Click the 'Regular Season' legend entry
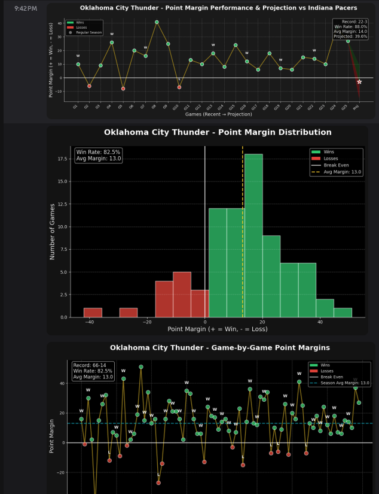The image size is (379, 494). [x=85, y=32]
